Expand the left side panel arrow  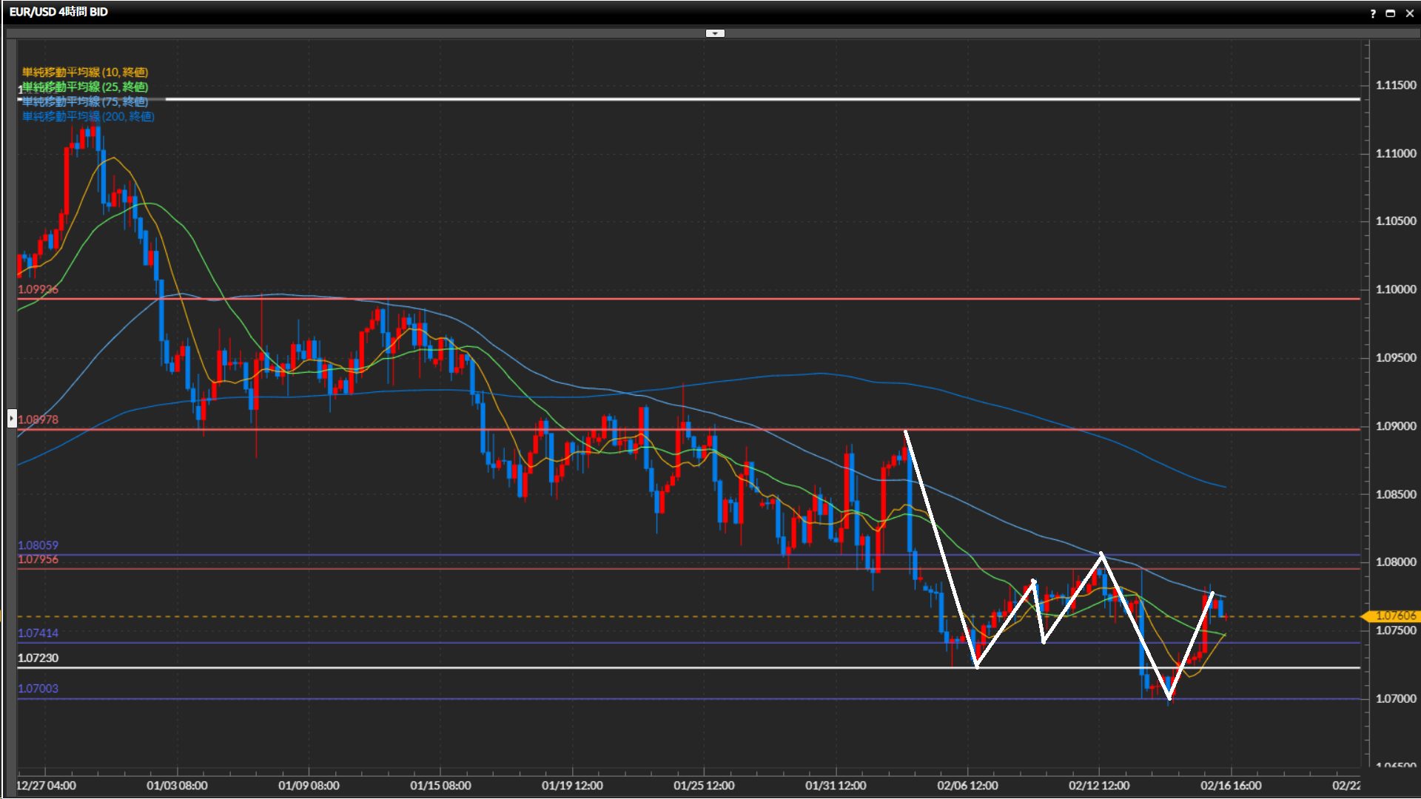[12, 419]
